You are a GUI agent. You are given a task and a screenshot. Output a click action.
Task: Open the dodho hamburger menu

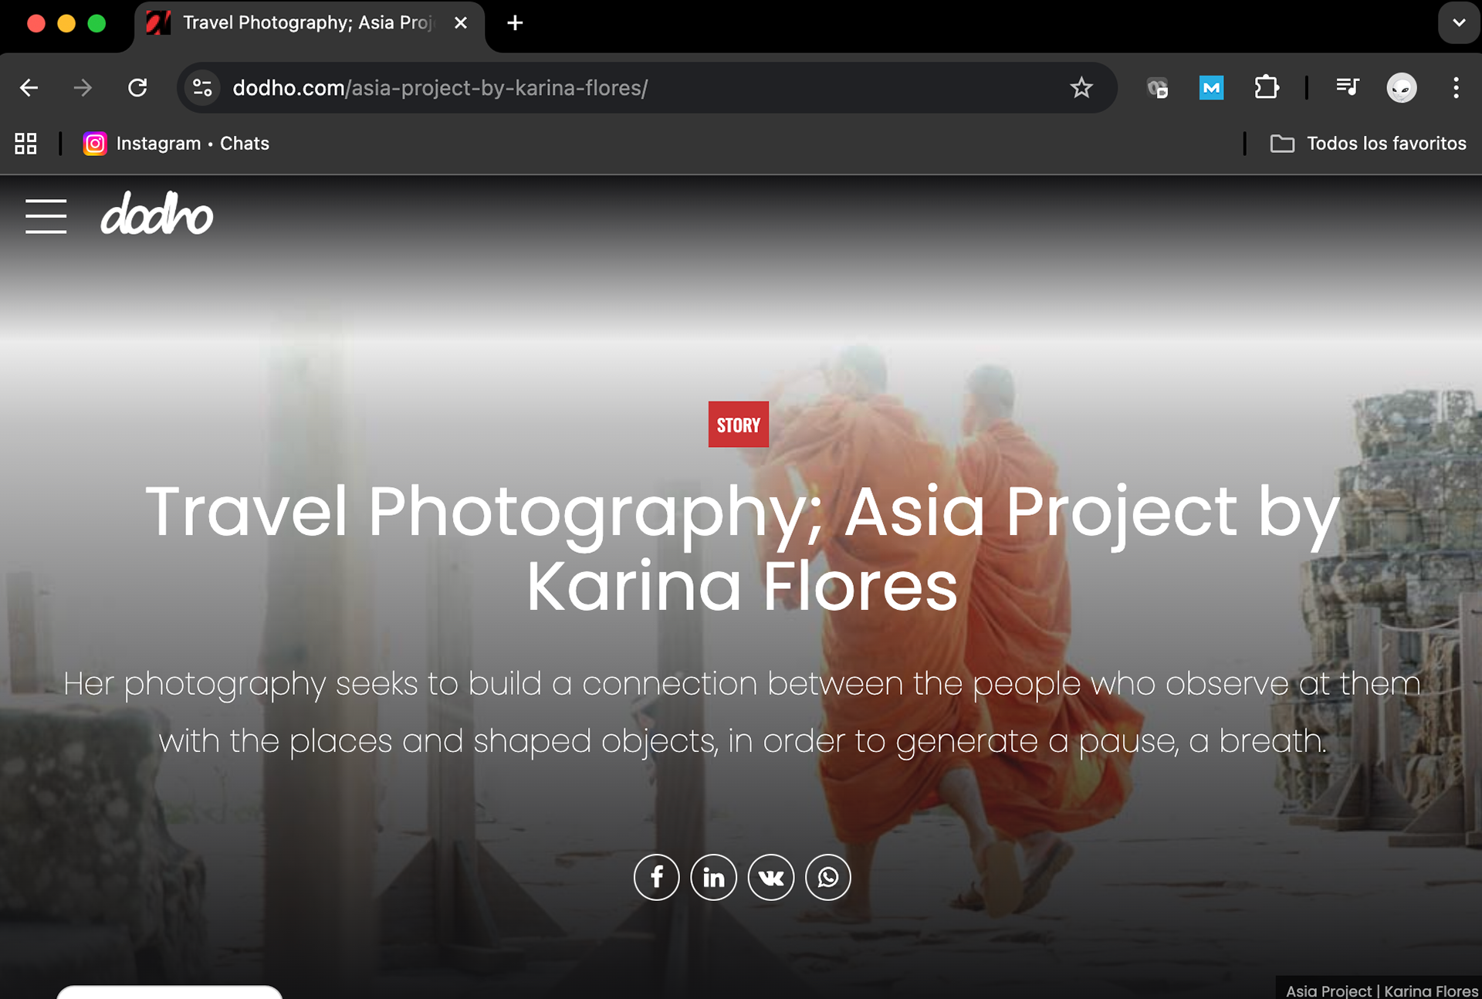tap(46, 215)
